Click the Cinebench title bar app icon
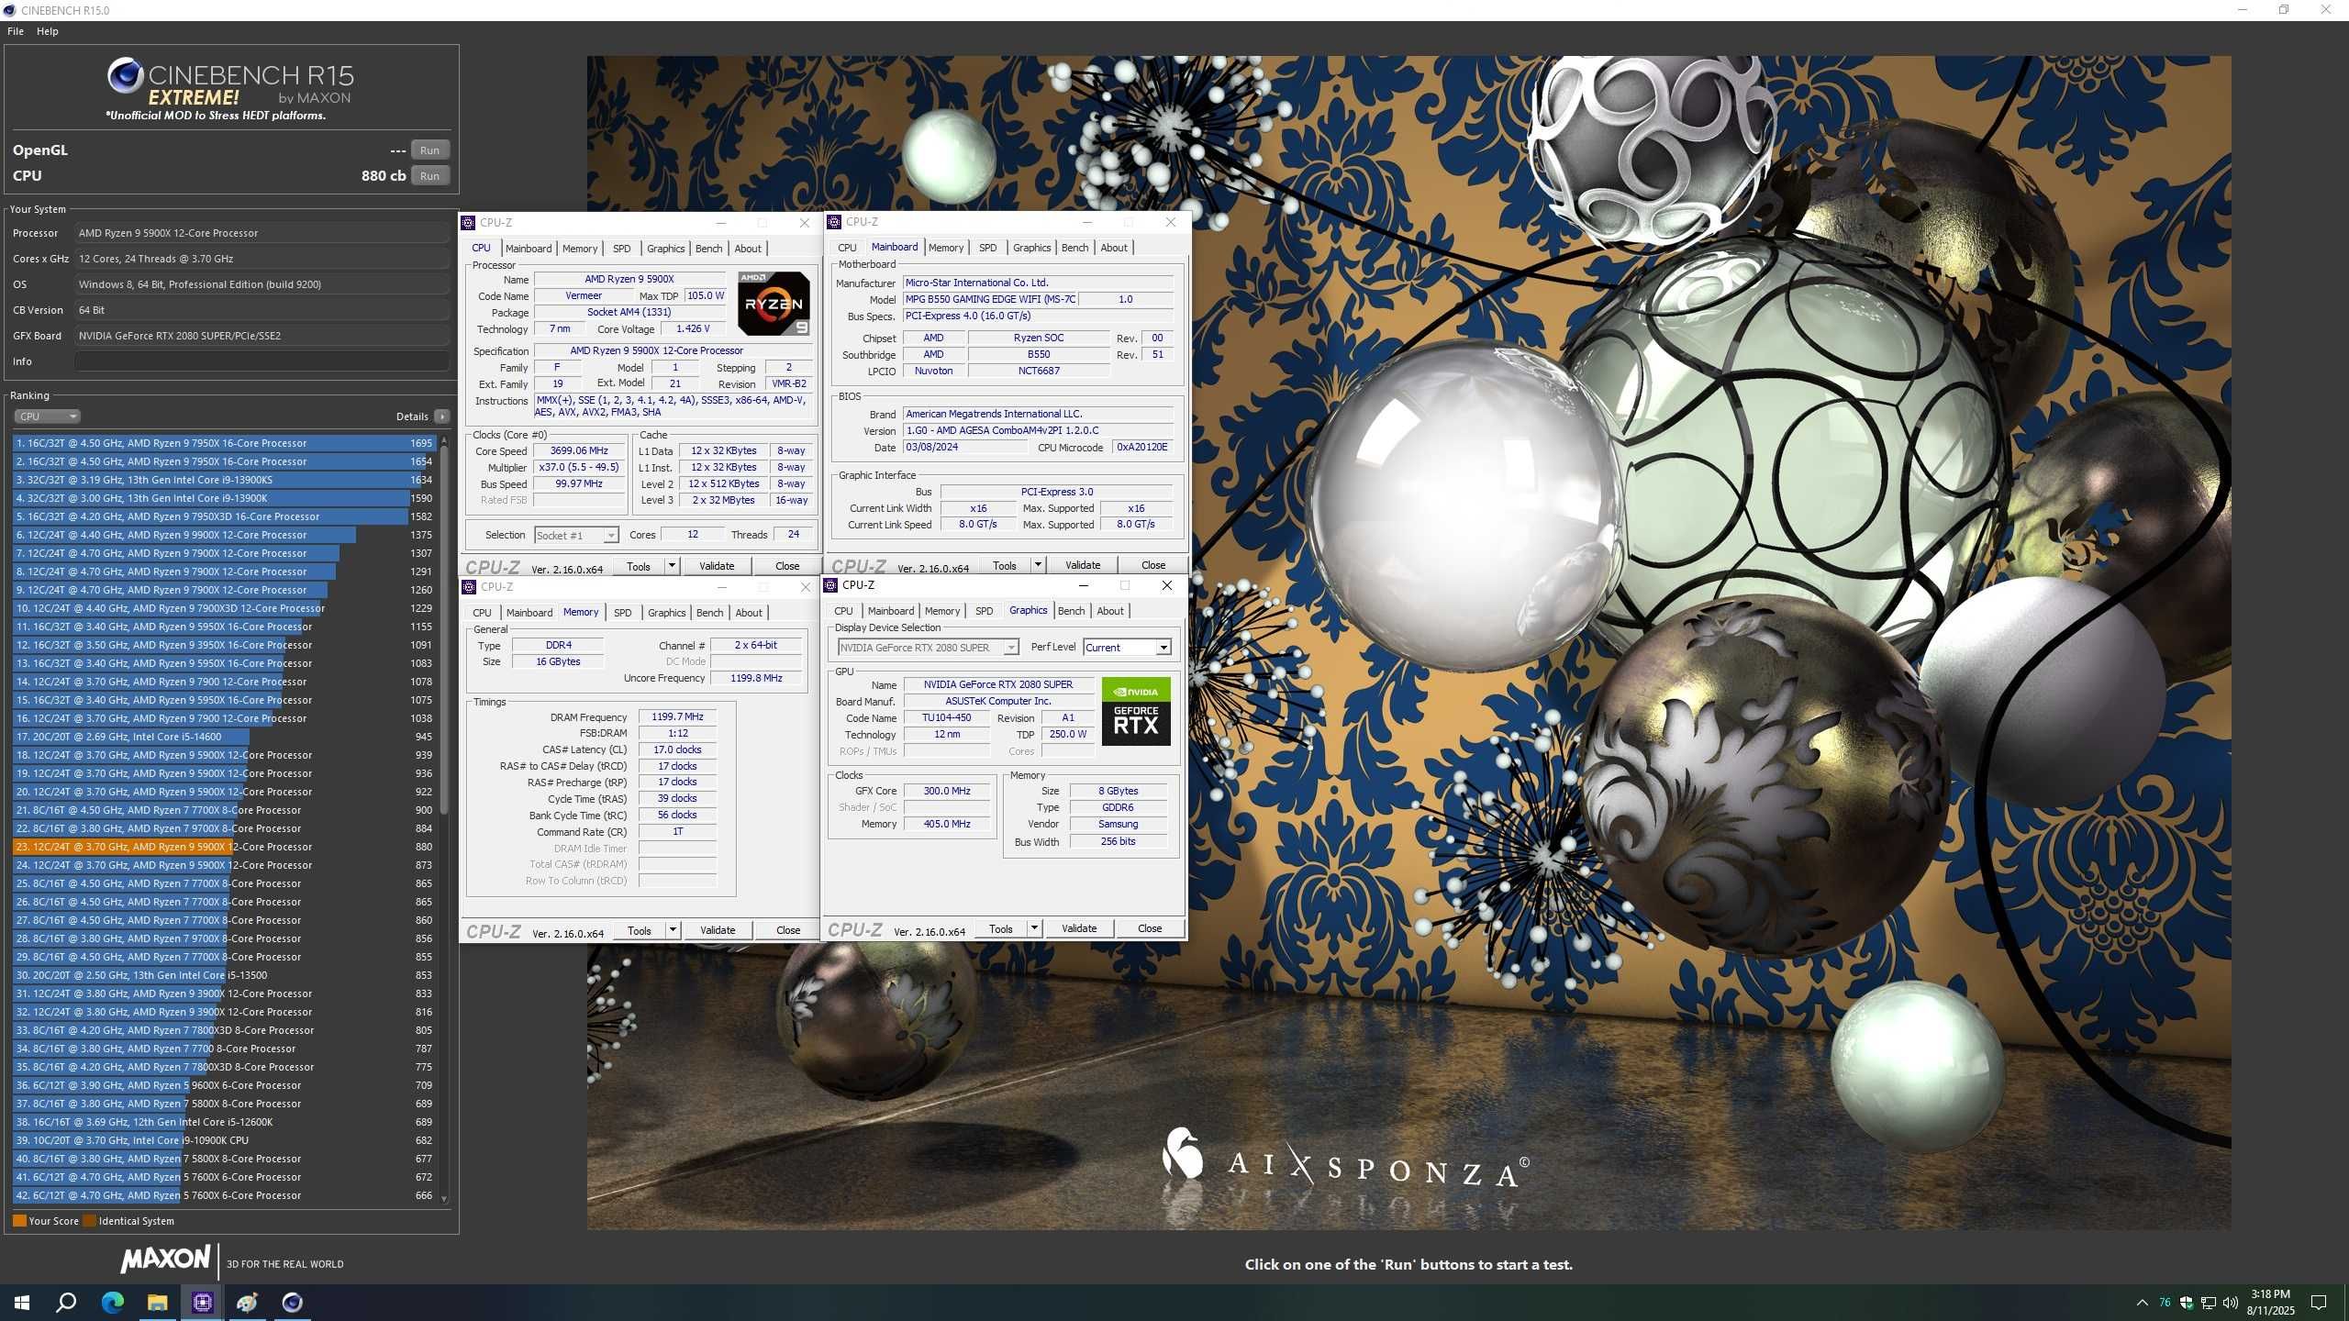 point(10,10)
